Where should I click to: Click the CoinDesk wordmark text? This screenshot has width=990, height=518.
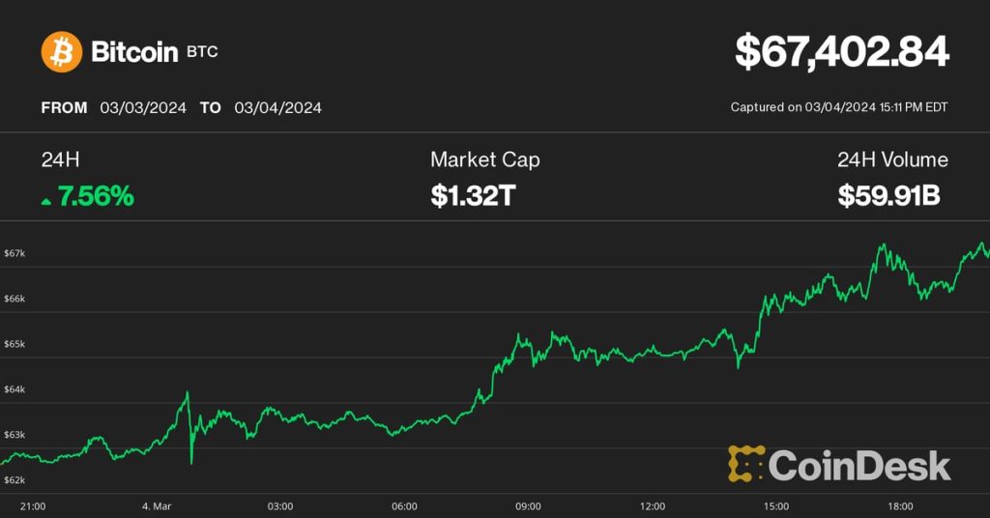(860, 466)
